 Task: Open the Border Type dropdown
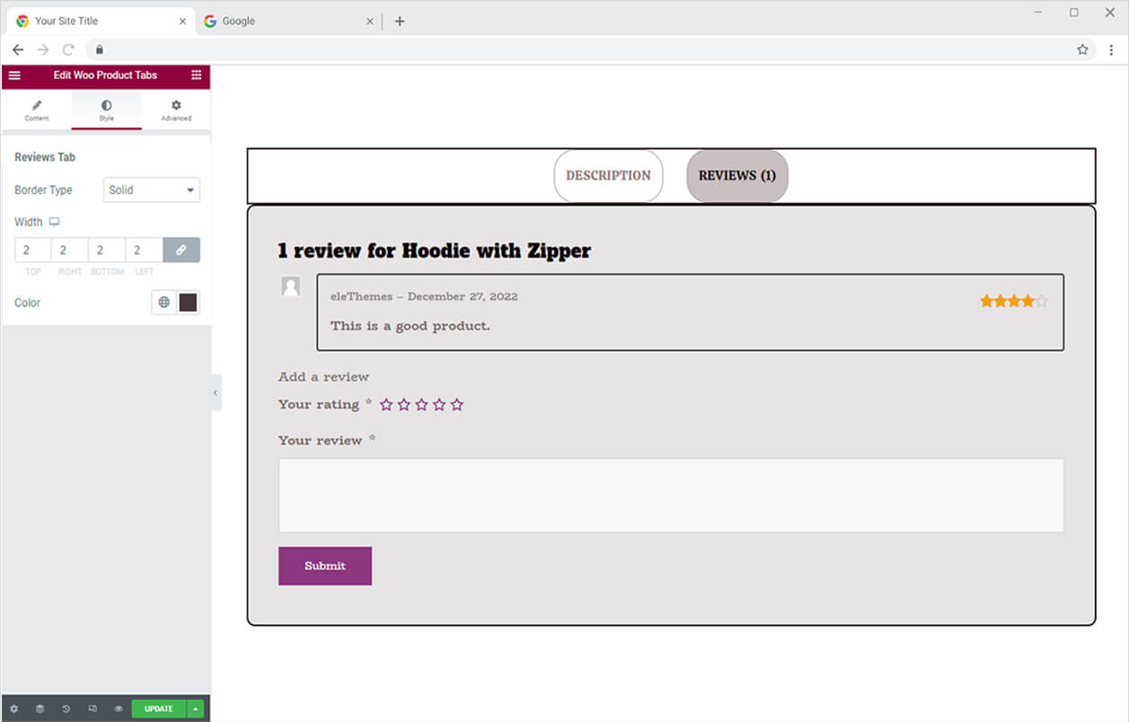coord(151,190)
